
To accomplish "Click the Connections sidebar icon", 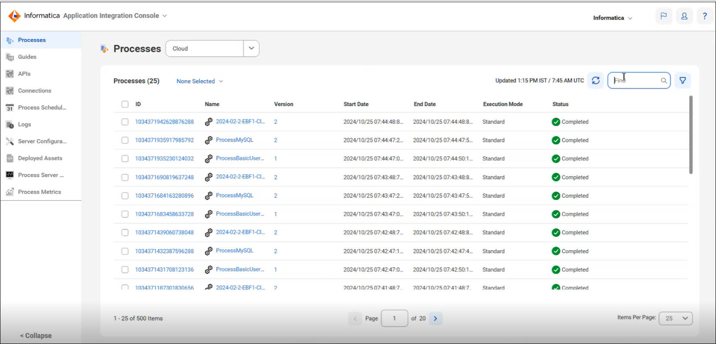I will point(10,91).
